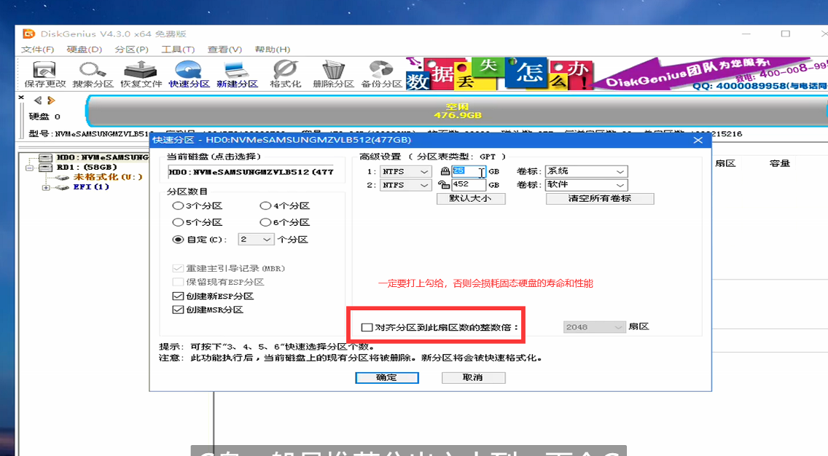The width and height of the screenshot is (828, 456).
Task: Open the Tools (工具) menu
Action: point(178,50)
